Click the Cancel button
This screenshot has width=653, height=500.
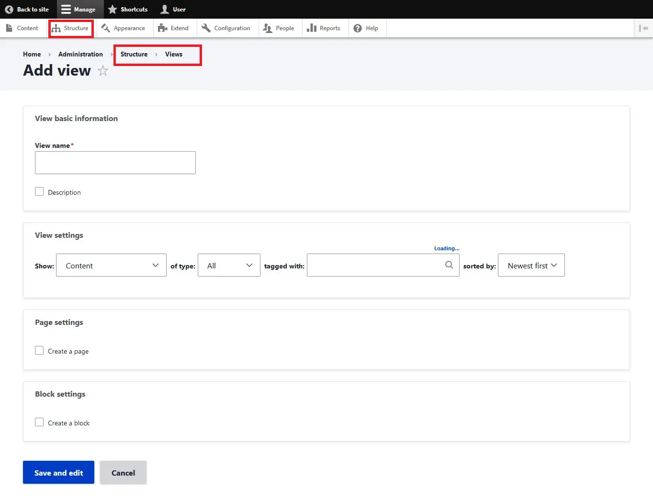pos(123,472)
